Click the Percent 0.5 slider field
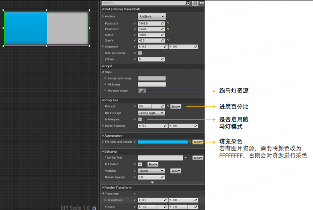This screenshot has height=210, width=313. click(x=151, y=106)
